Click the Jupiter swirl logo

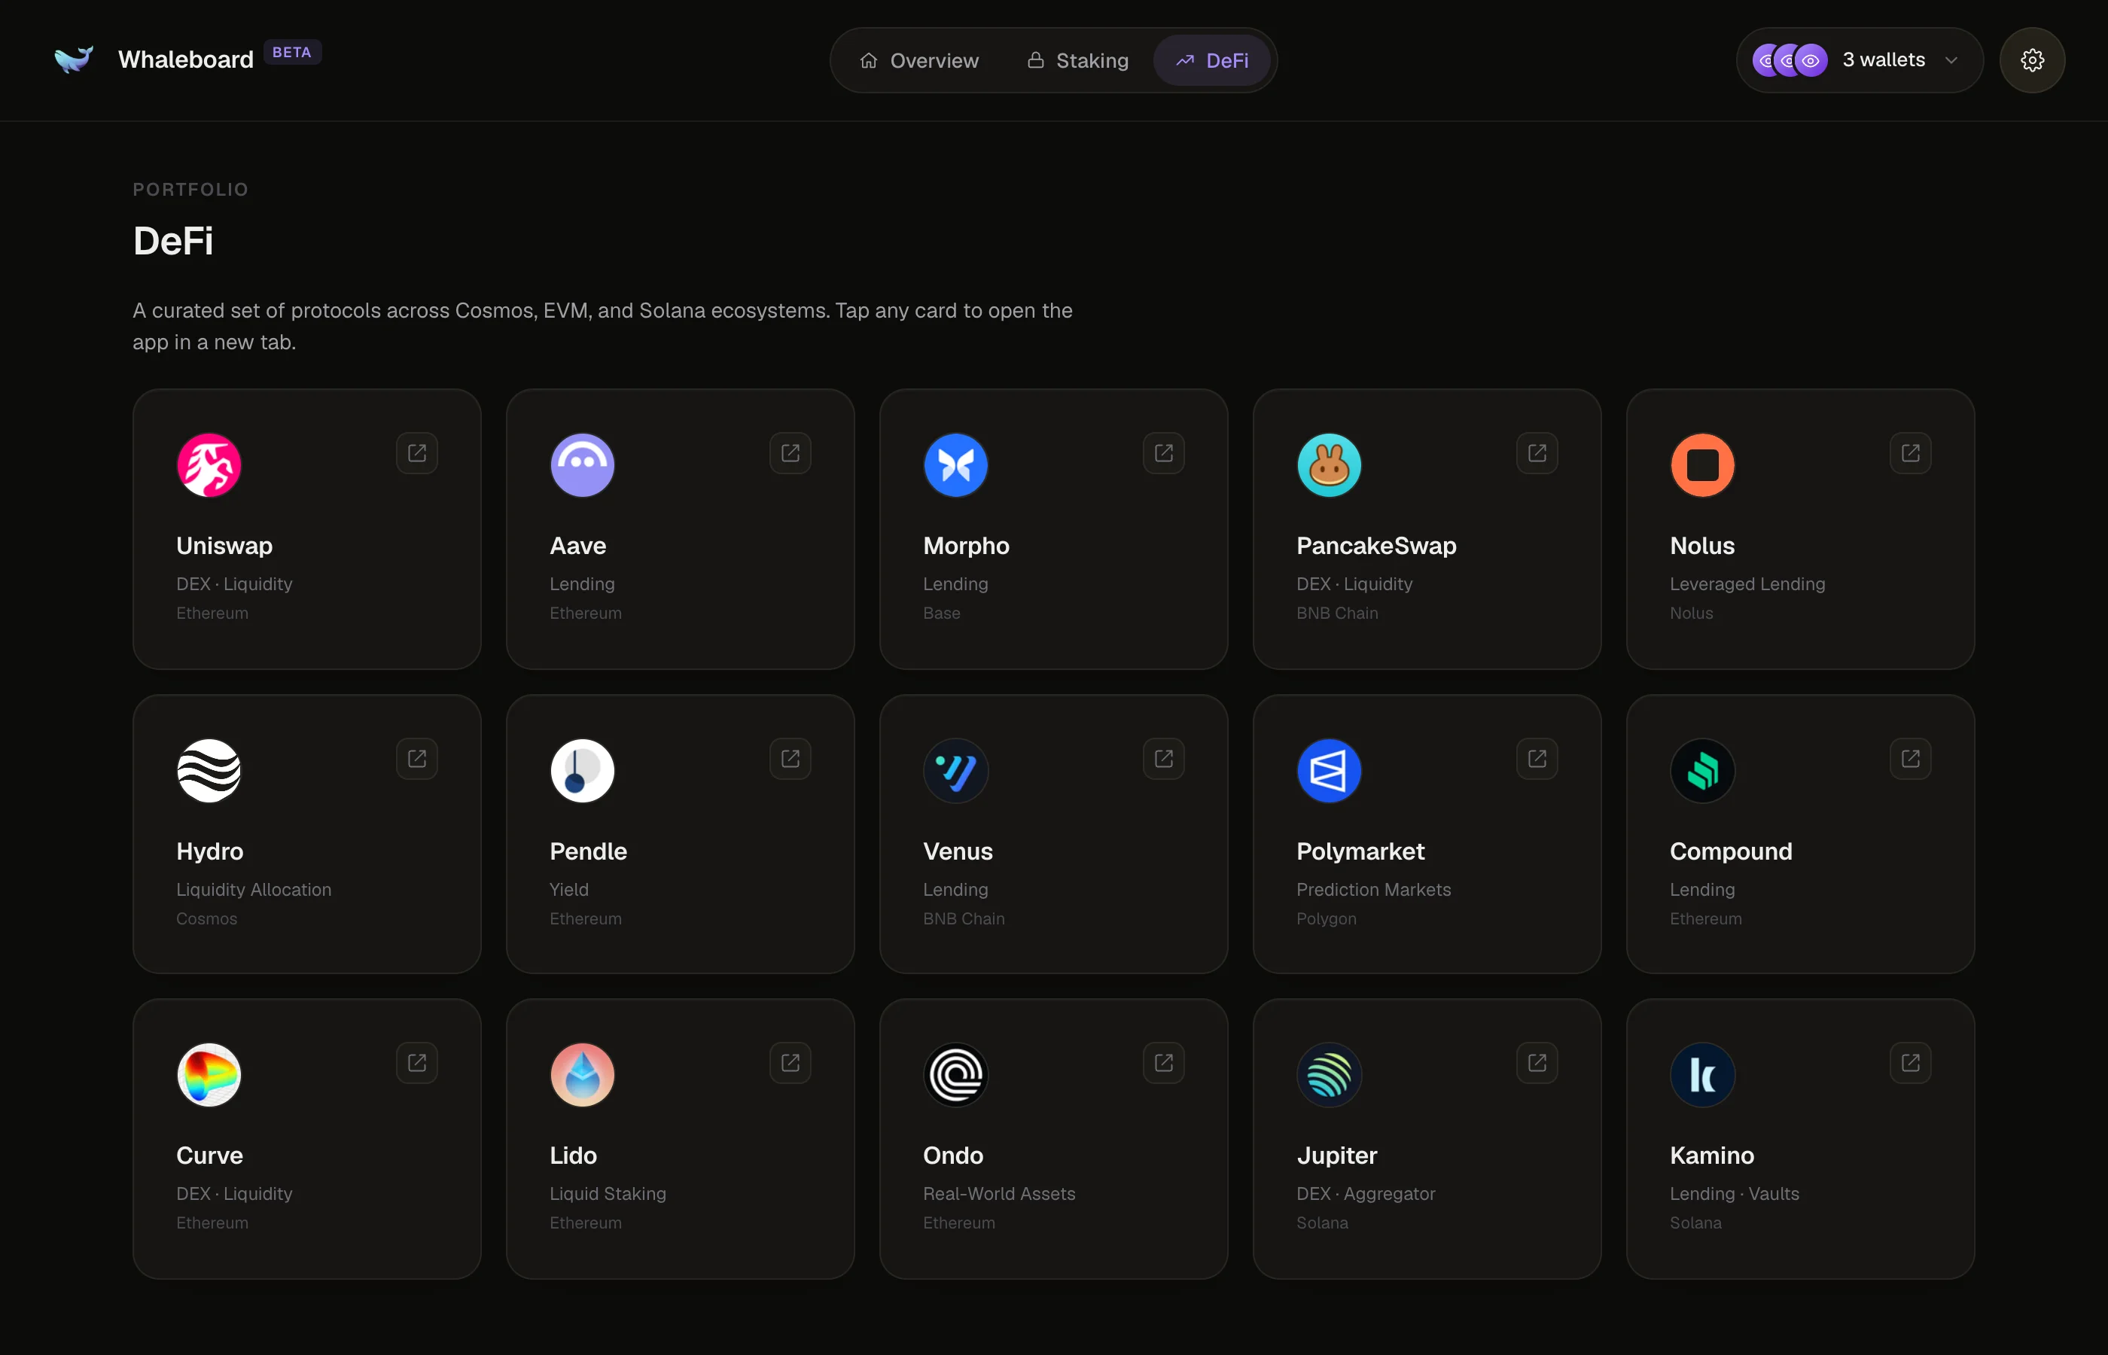coord(1329,1075)
